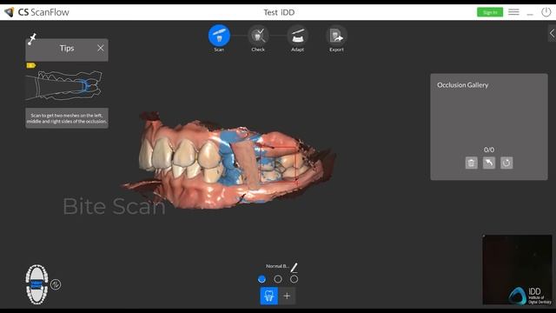
Task: Click the Occlusion Gallery title
Action: tap(462, 85)
